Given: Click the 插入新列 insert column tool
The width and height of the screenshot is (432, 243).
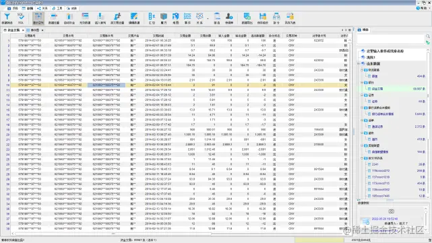Looking at the screenshot, I should 100,18.
